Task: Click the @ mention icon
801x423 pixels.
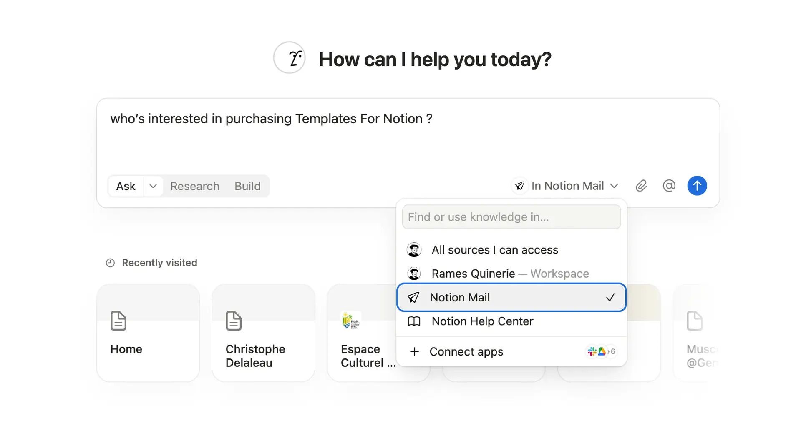Action: pos(669,186)
